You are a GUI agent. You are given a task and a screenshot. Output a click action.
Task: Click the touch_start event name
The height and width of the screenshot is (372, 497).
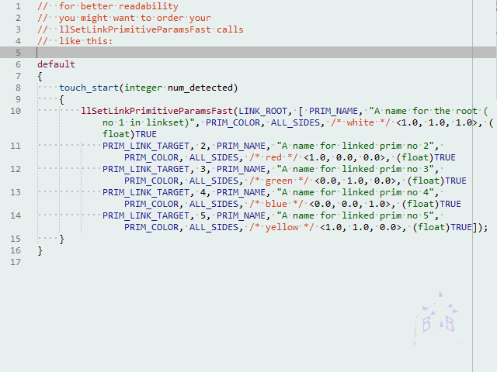point(89,88)
